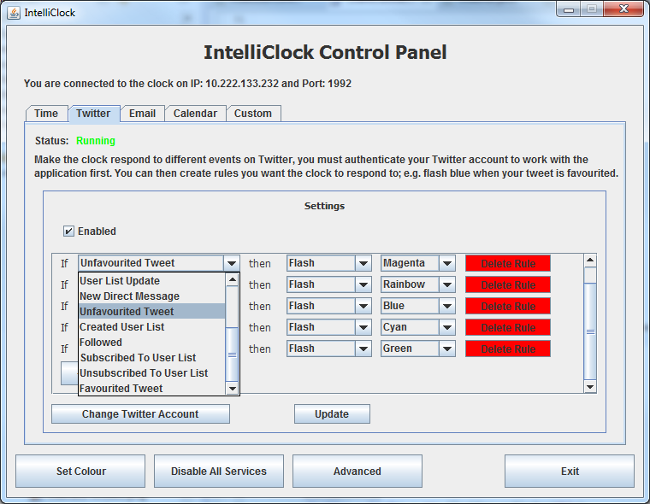650x504 pixels.
Task: Click the rules panel scroll-up arrow
Action: [590, 261]
